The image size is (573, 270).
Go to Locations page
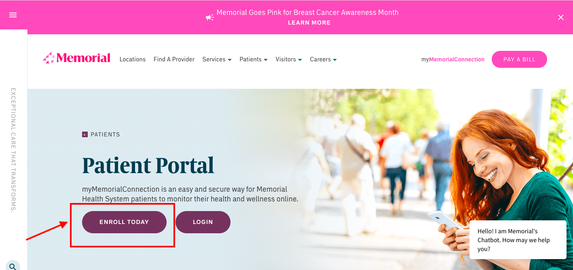(133, 59)
